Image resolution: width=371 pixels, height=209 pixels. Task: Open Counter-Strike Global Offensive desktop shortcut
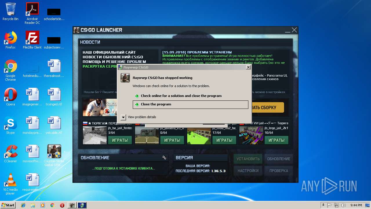point(54,156)
